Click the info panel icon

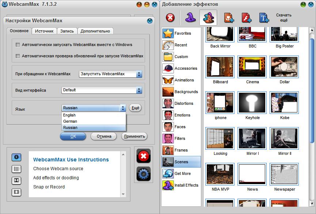click(x=16, y=157)
